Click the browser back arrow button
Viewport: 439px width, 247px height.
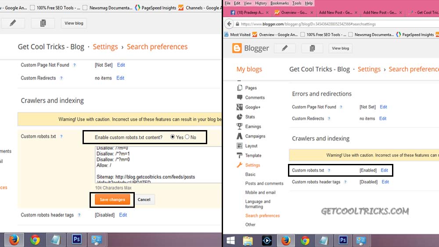coord(229,24)
